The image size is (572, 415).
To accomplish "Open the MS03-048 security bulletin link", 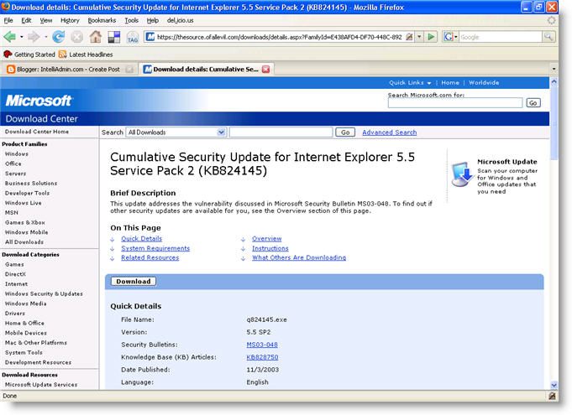I will pyautogui.click(x=262, y=345).
